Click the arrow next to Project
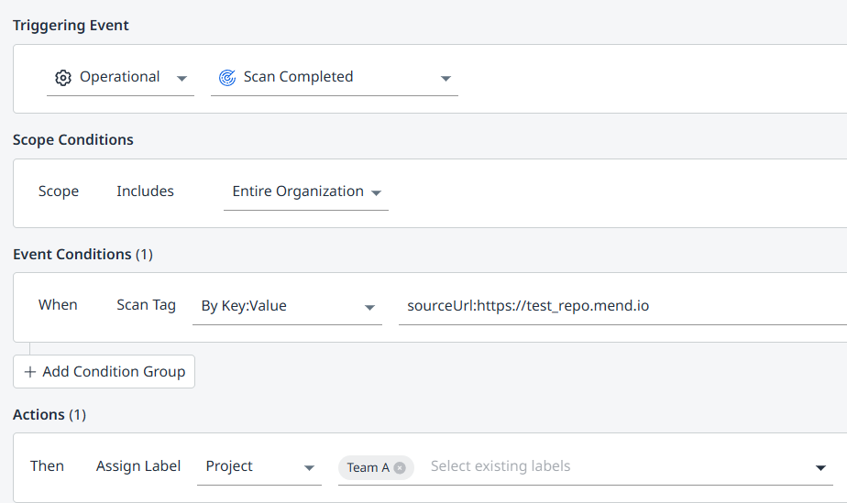Image resolution: width=847 pixels, height=503 pixels. pyautogui.click(x=309, y=468)
